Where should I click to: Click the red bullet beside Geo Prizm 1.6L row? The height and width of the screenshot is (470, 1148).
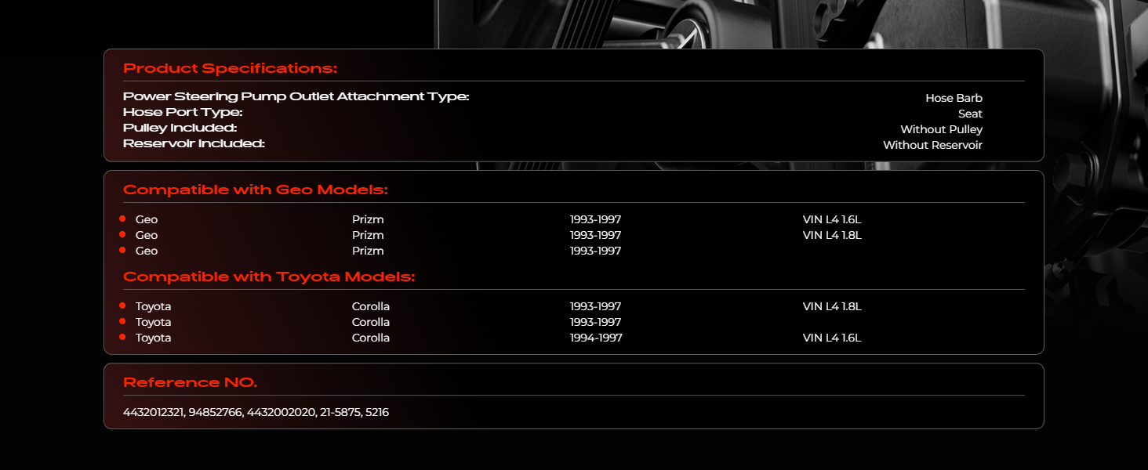122,219
